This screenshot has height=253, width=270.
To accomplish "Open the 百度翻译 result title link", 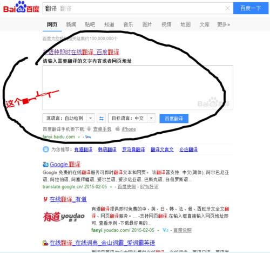I will coord(81,52).
